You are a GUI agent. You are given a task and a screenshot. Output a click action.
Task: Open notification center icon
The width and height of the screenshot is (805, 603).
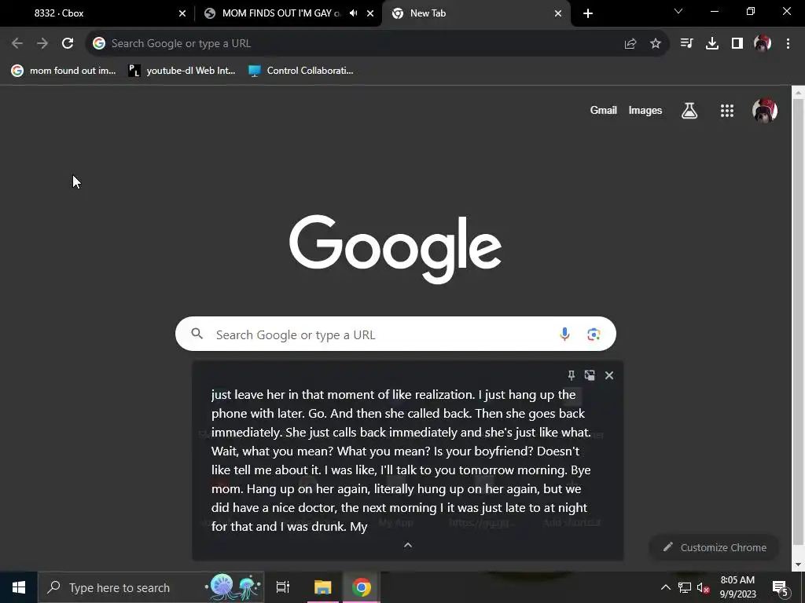click(781, 587)
